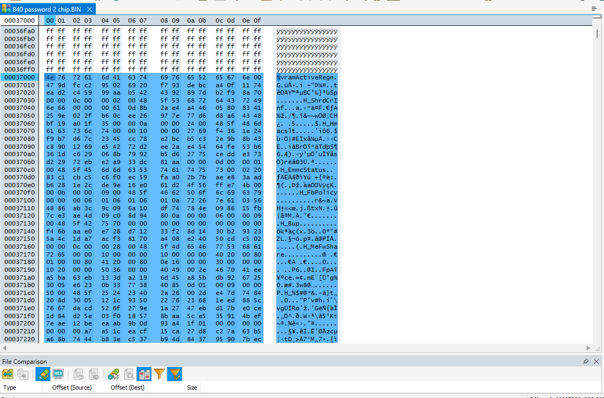Click the 00 column header

pos(49,21)
